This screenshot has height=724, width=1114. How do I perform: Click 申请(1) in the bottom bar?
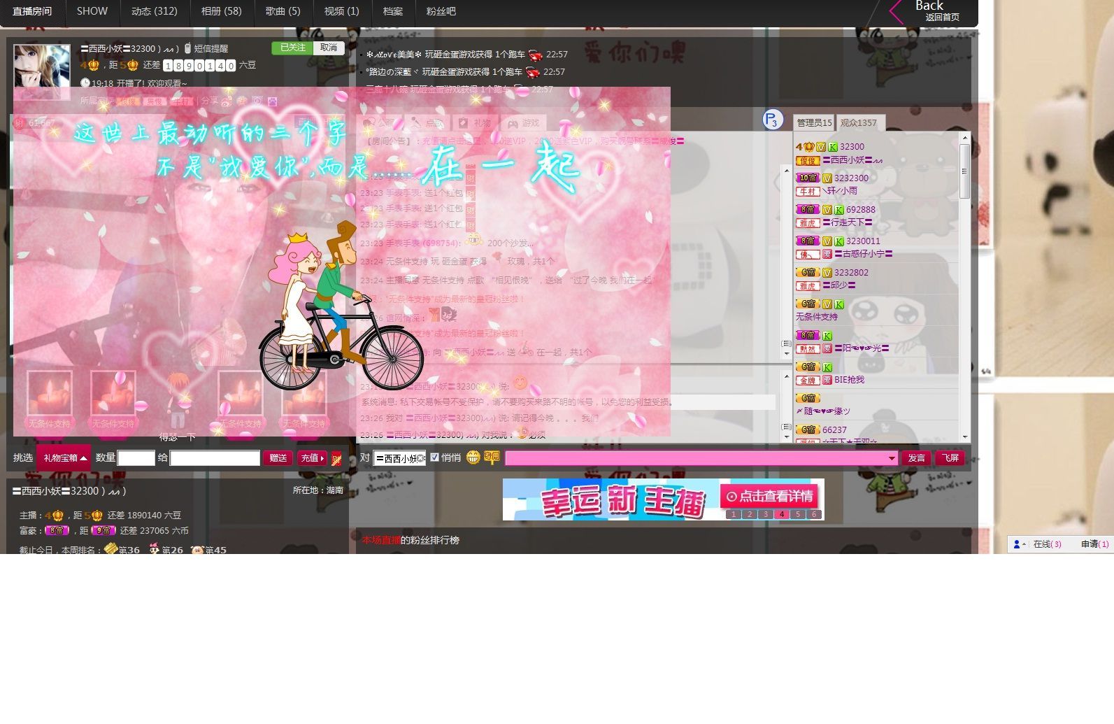(x=1095, y=544)
